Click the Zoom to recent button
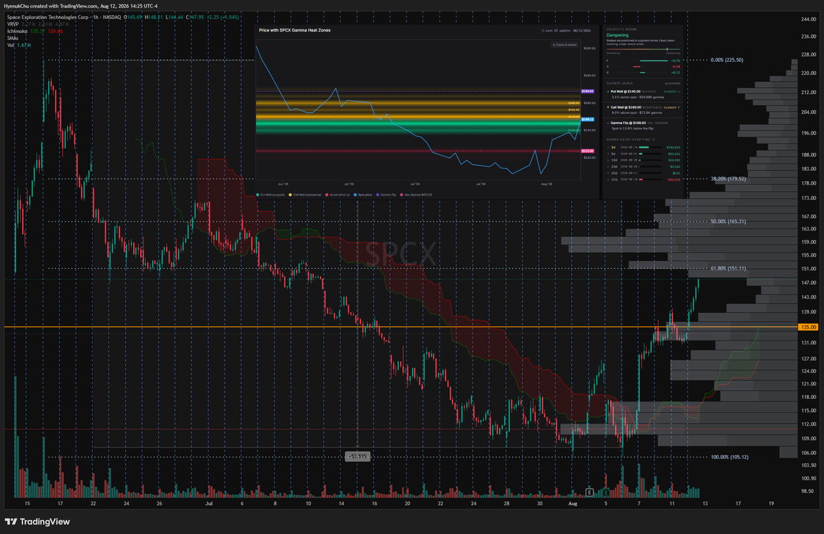 (x=564, y=45)
